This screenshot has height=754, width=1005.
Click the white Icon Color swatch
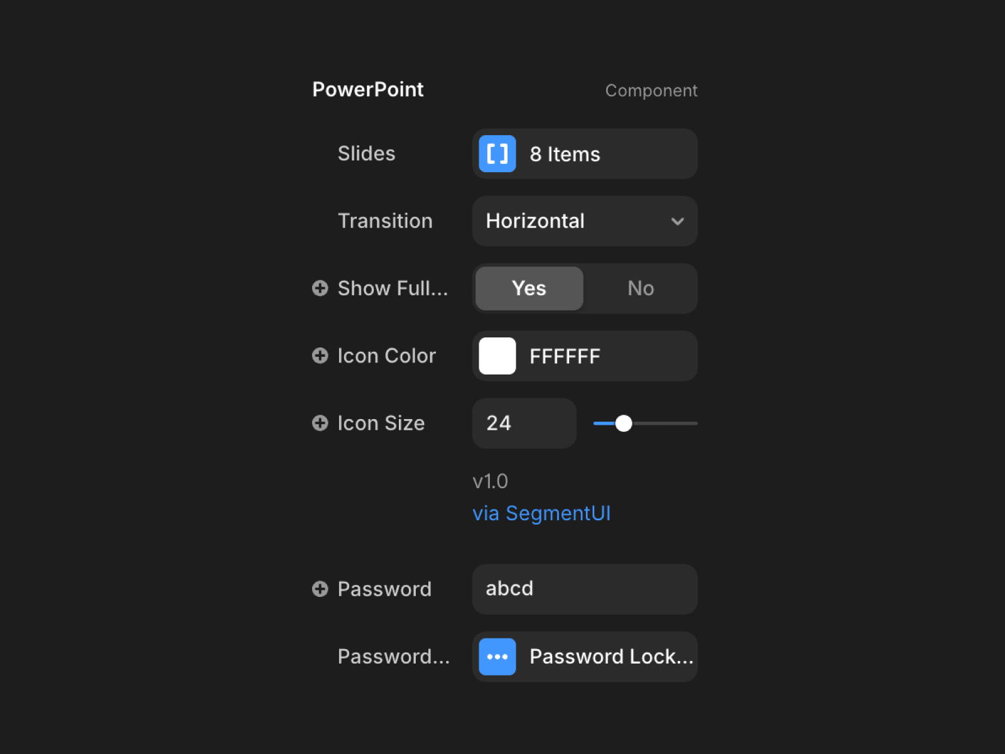pos(497,356)
